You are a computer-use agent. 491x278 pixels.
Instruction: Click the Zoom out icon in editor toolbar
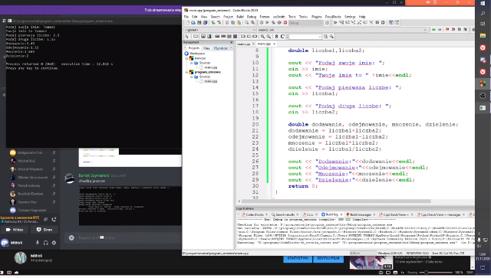[x=269, y=37]
